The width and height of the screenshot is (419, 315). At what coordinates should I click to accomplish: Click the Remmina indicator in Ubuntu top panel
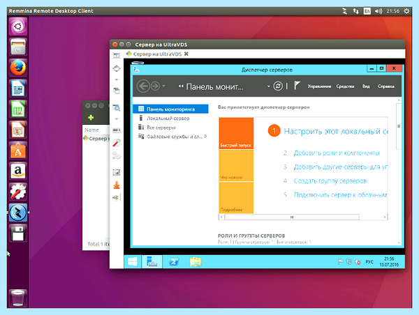[x=345, y=11]
